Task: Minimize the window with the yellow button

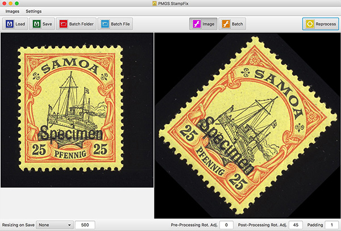Action: (x=10, y=3)
